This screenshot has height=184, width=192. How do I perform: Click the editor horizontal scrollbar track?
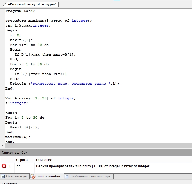[98, 145]
